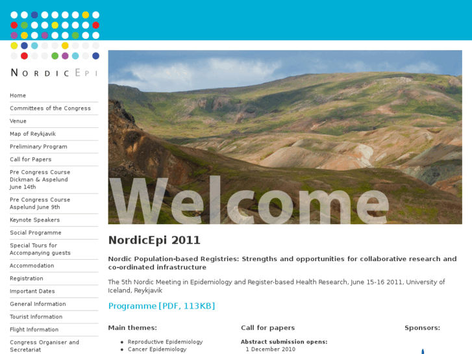Open Congress Organiser and Secretariat page
This screenshot has width=472, height=354.
click(x=45, y=346)
